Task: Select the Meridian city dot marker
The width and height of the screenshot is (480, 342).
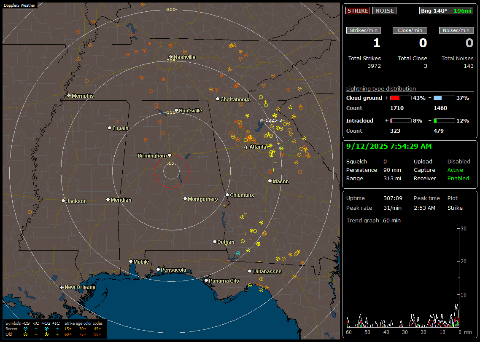Action: pos(108,200)
